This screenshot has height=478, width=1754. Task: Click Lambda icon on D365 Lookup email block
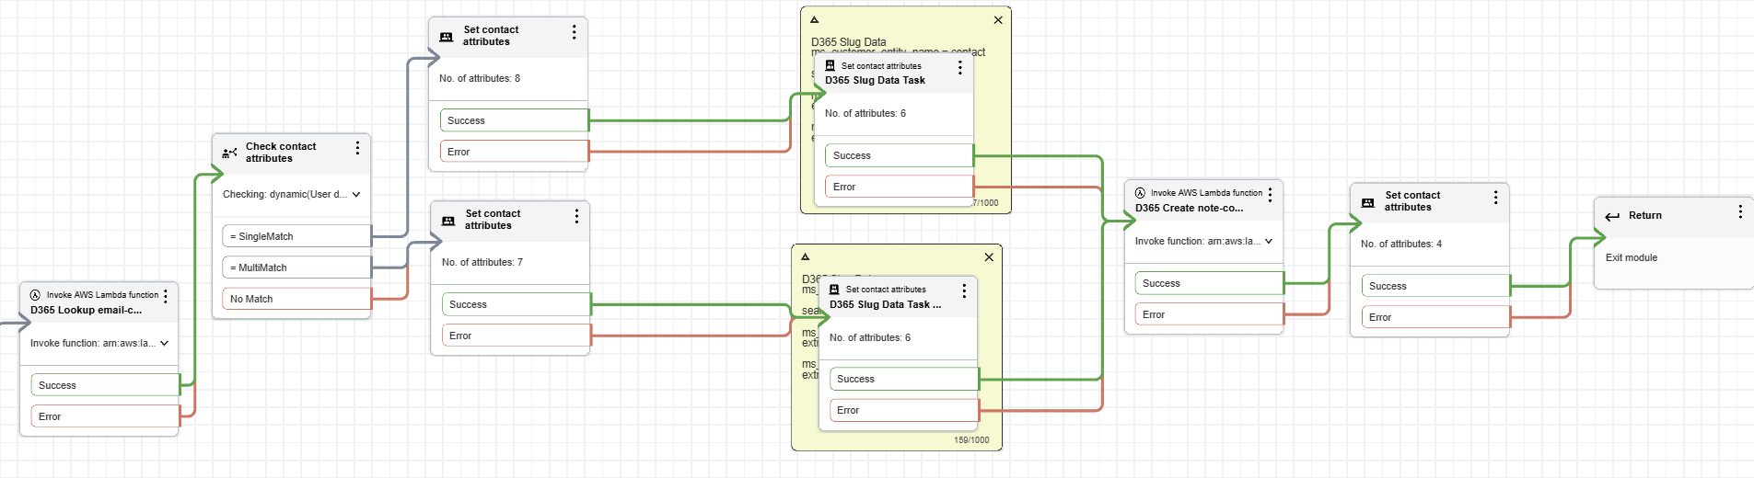(x=35, y=295)
